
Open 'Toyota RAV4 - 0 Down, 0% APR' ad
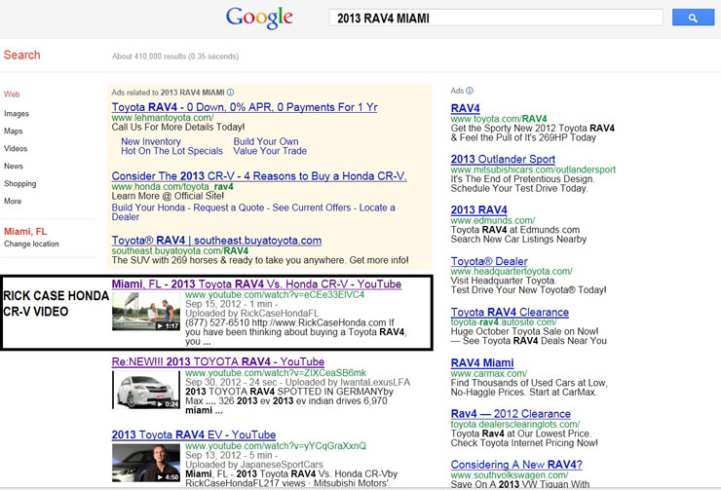(x=245, y=107)
